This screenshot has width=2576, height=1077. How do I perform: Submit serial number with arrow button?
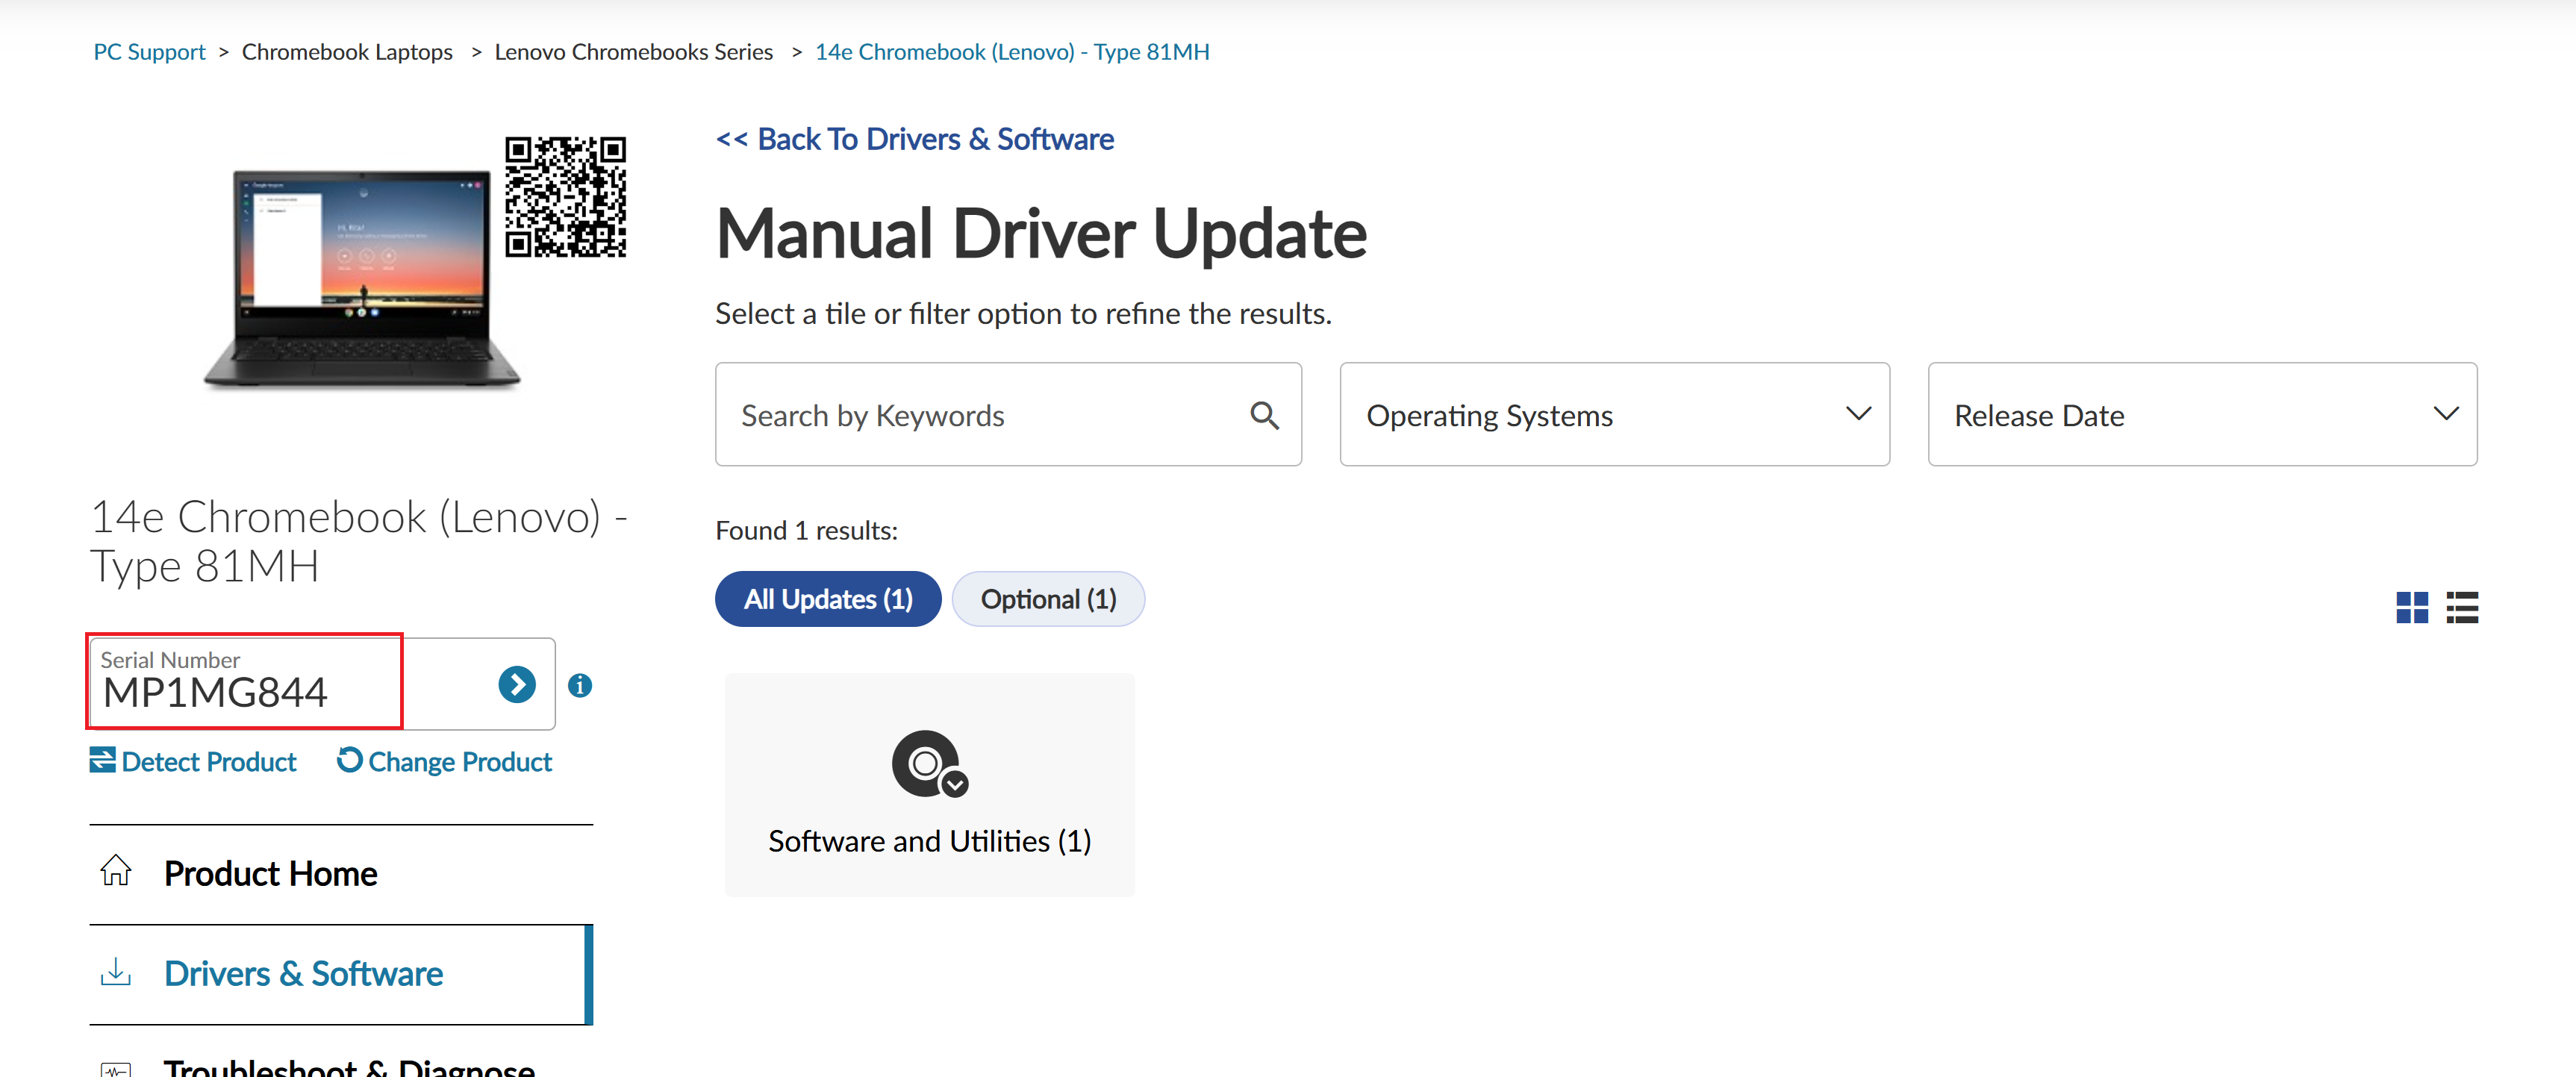pos(516,685)
